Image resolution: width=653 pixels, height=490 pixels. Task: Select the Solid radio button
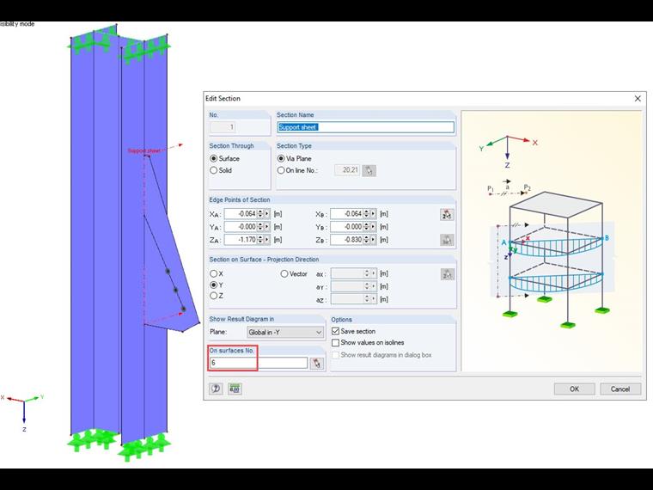[214, 170]
